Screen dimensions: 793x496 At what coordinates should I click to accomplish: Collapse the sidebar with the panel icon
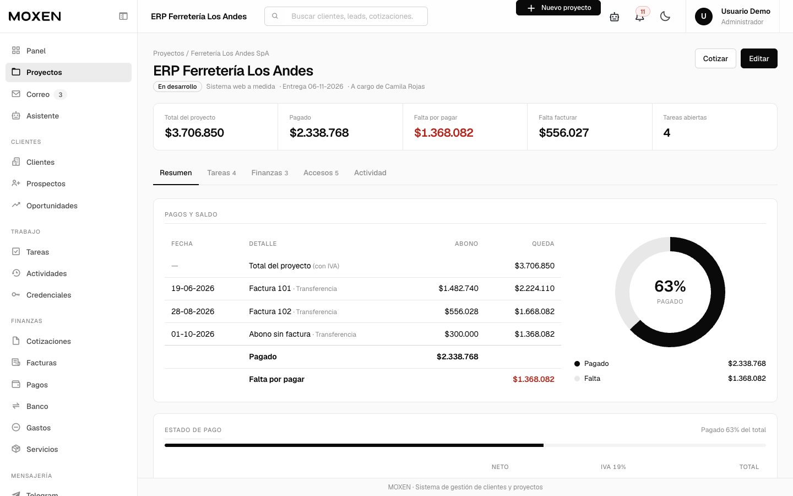(x=123, y=17)
